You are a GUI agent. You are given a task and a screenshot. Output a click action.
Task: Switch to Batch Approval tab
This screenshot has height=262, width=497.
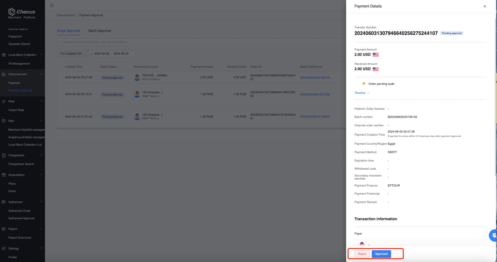coord(100,31)
